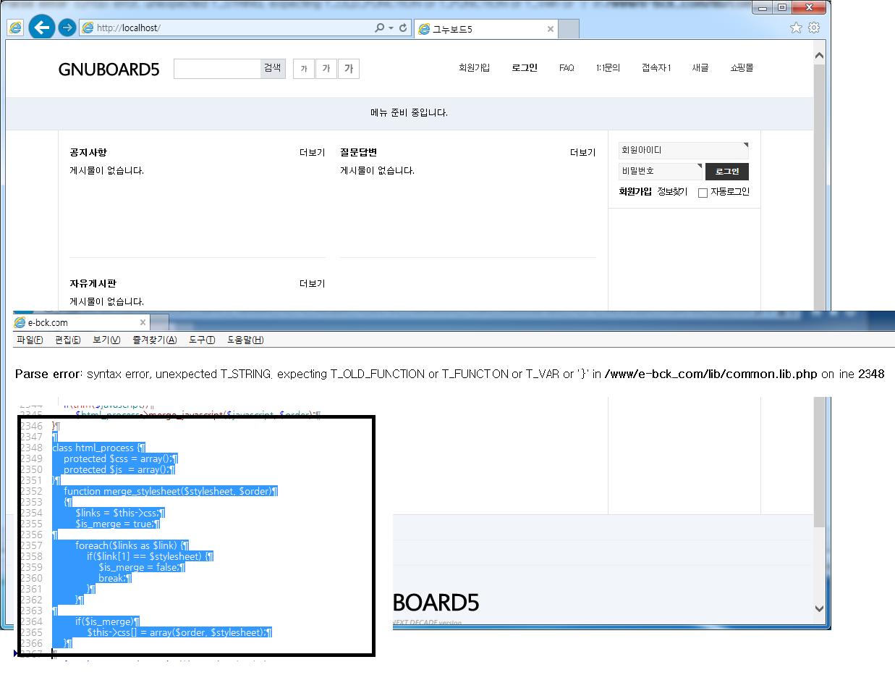Close the e-bck.com tab
The height and width of the screenshot is (683, 895).
pyautogui.click(x=143, y=322)
